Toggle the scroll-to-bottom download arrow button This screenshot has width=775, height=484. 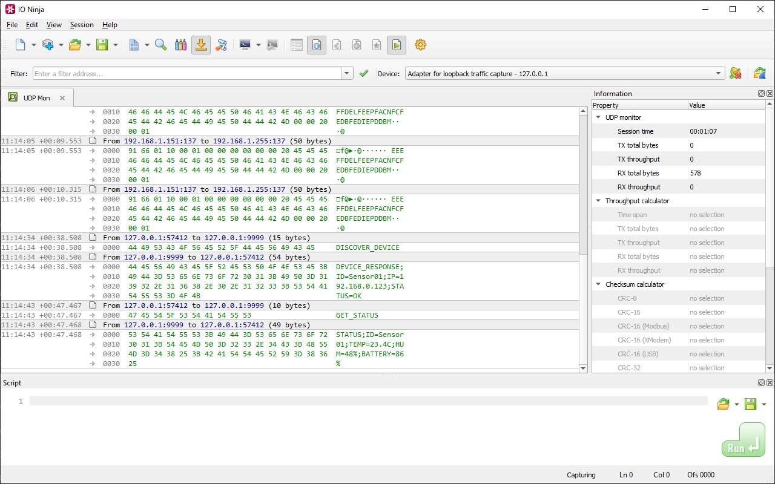point(201,45)
